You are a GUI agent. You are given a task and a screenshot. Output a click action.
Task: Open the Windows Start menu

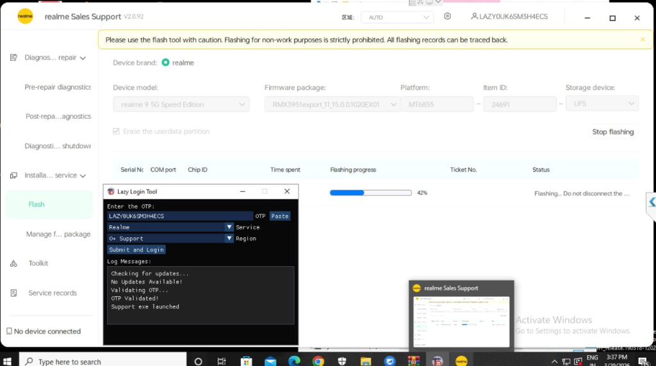click(x=7, y=362)
